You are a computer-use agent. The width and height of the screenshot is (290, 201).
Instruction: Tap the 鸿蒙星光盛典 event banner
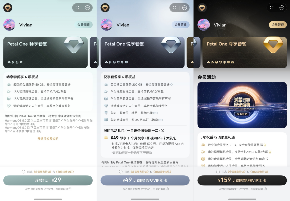[242, 105]
